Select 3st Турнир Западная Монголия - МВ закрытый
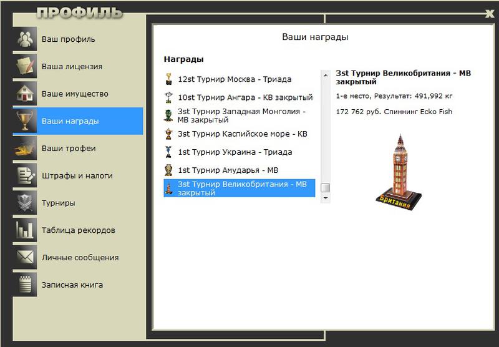Image resolution: width=499 pixels, height=347 pixels. pos(240,115)
